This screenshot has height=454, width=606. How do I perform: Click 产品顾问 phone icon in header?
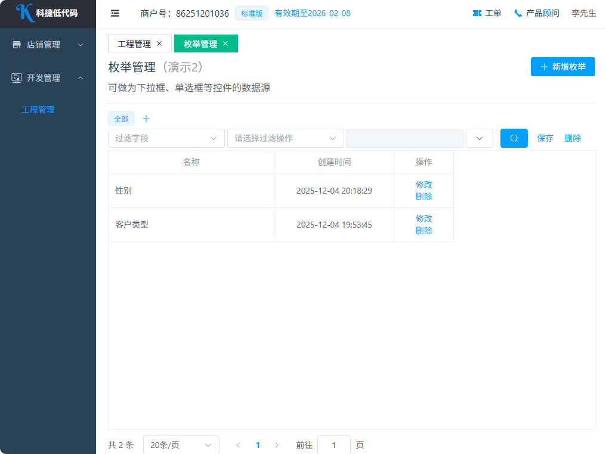click(518, 13)
